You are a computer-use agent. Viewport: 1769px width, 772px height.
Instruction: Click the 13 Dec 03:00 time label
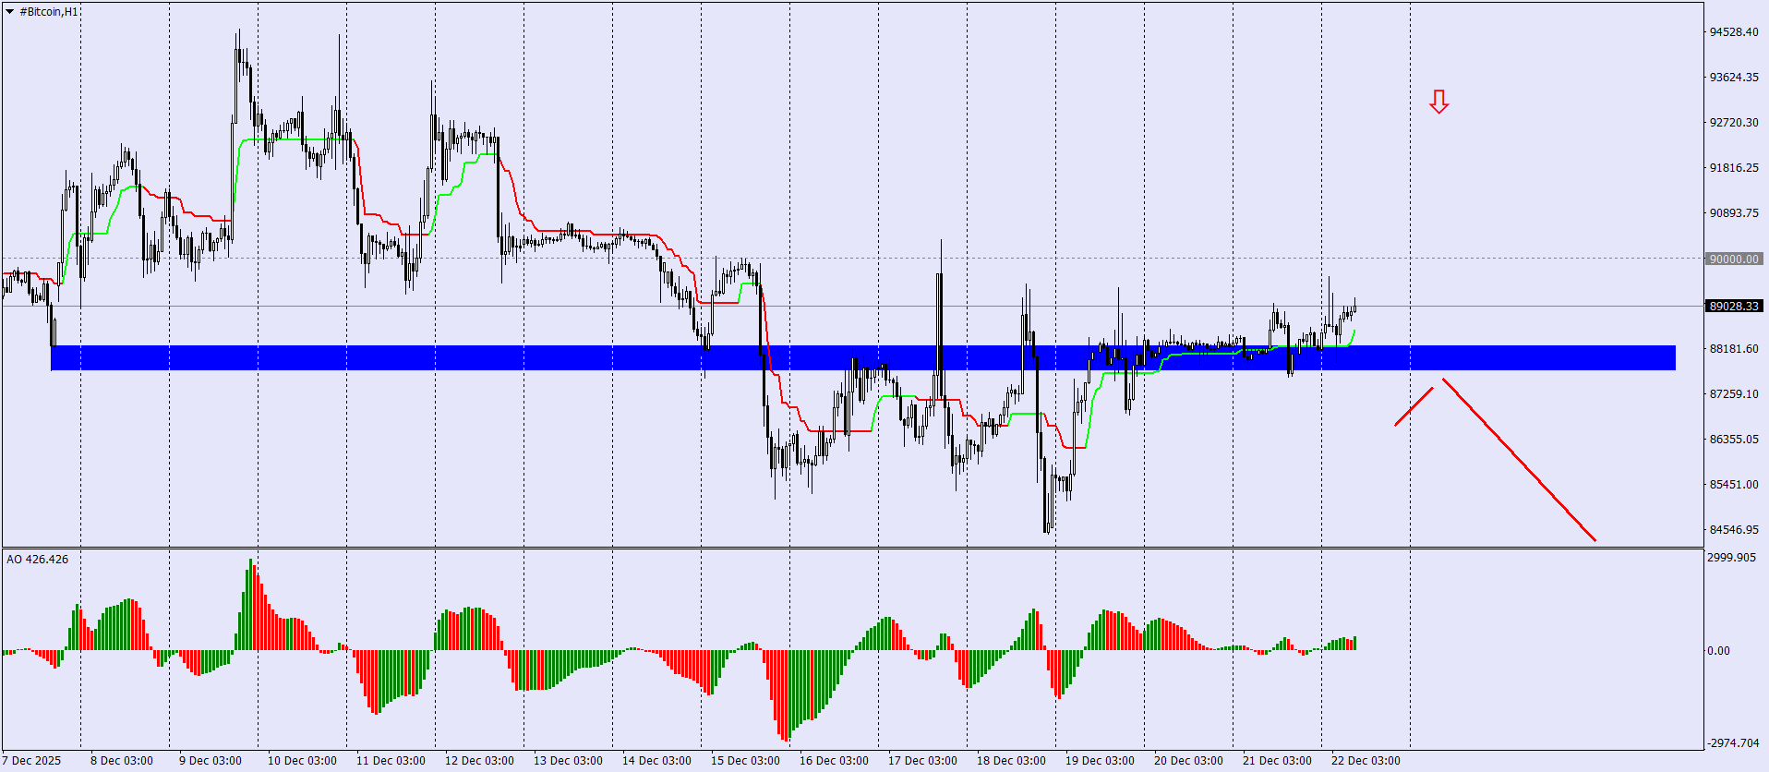pyautogui.click(x=568, y=761)
